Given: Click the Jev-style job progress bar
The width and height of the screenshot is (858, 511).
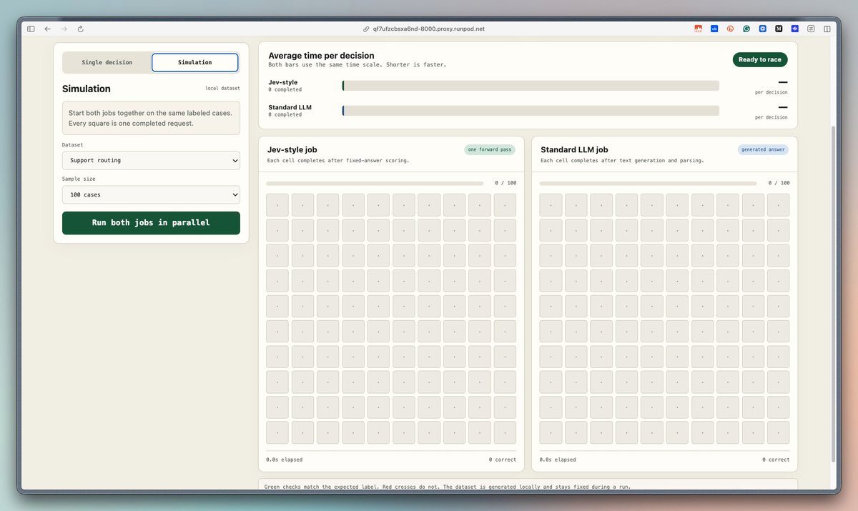Looking at the screenshot, I should point(375,183).
